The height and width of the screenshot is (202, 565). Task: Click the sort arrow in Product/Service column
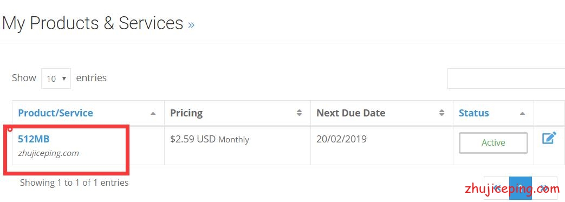pyautogui.click(x=153, y=113)
